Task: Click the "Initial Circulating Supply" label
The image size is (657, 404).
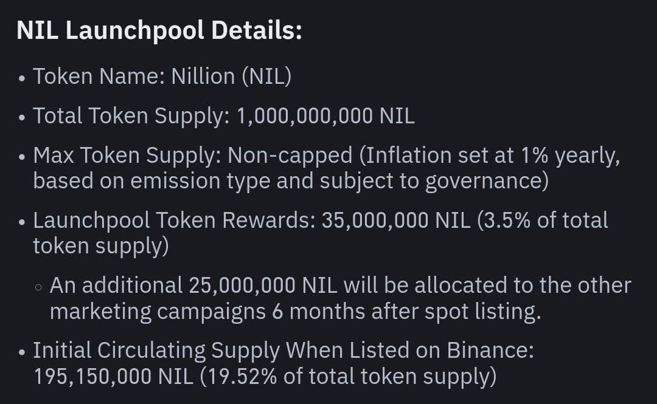Action: (x=156, y=351)
